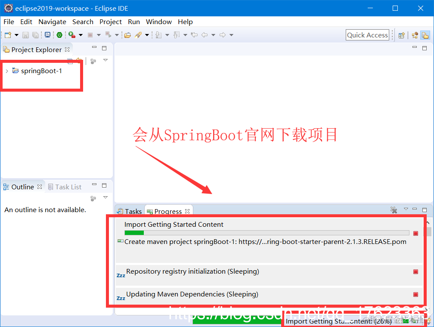Open the Boot Dashboard green power icon
This screenshot has height=327, width=434.
(x=59, y=35)
